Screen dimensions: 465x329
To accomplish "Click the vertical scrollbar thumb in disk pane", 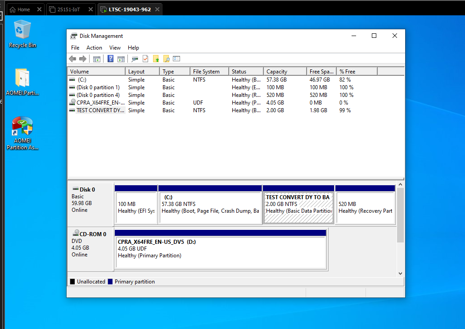I will click(400, 215).
